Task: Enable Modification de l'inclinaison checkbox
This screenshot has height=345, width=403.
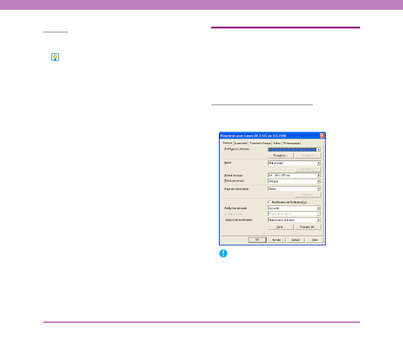Action: [269, 202]
